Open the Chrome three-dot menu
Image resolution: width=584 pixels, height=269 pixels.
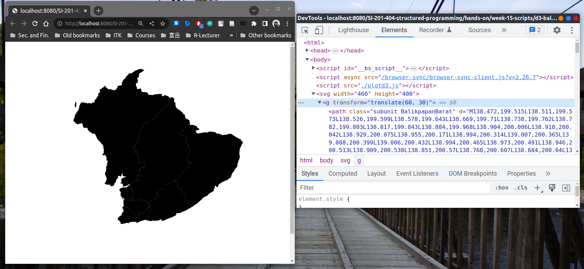tap(287, 24)
